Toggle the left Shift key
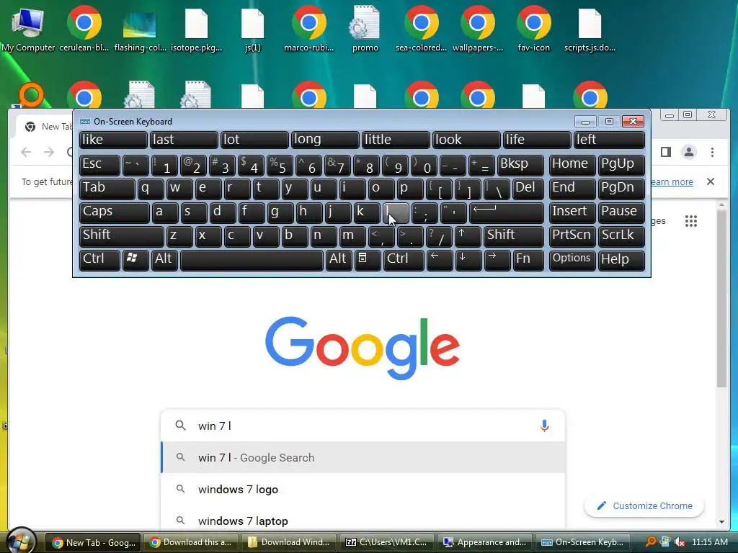 (x=121, y=236)
